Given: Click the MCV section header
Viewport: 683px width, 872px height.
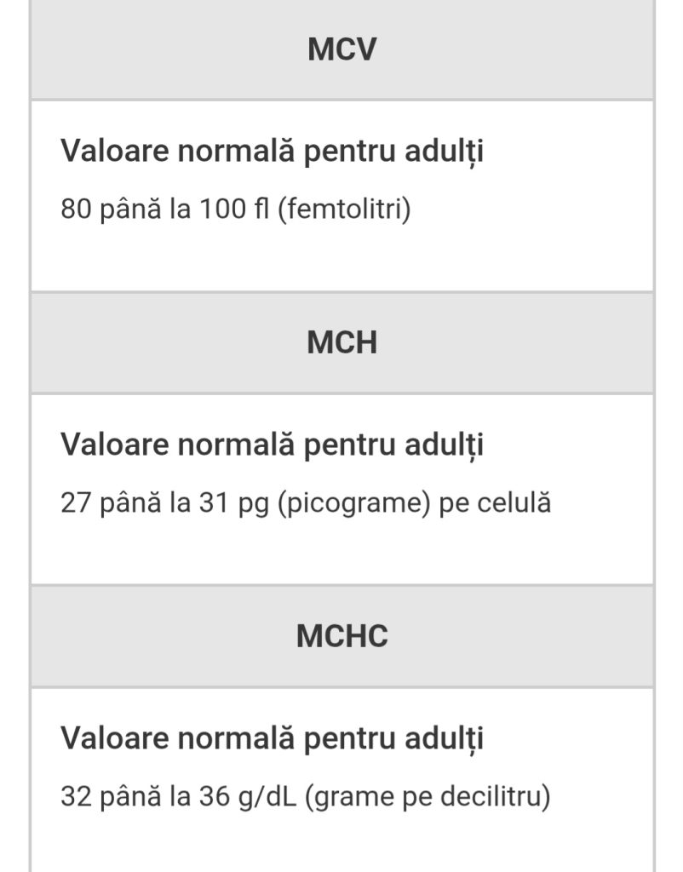Looking at the screenshot, I should tap(341, 49).
